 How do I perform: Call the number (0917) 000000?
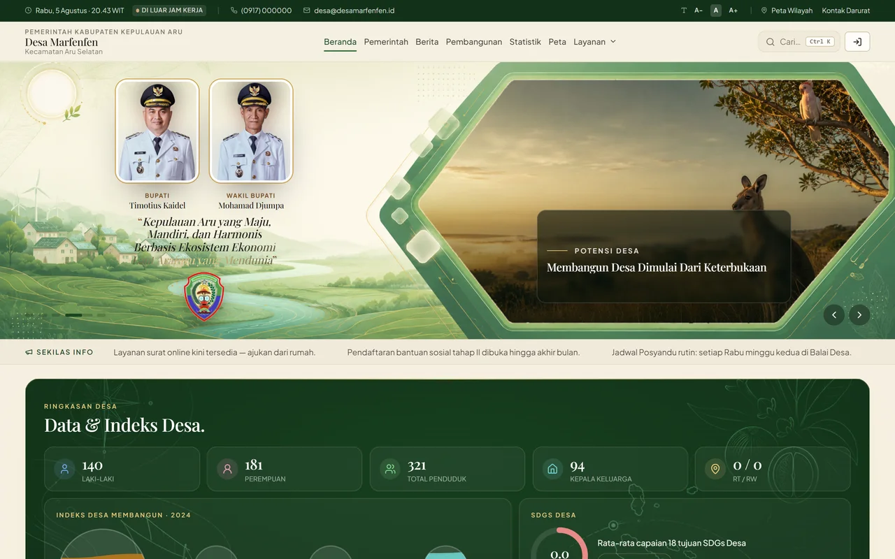[x=266, y=10]
